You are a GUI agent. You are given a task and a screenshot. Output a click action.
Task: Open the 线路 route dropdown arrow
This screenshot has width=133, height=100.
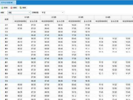(x=29, y=12)
